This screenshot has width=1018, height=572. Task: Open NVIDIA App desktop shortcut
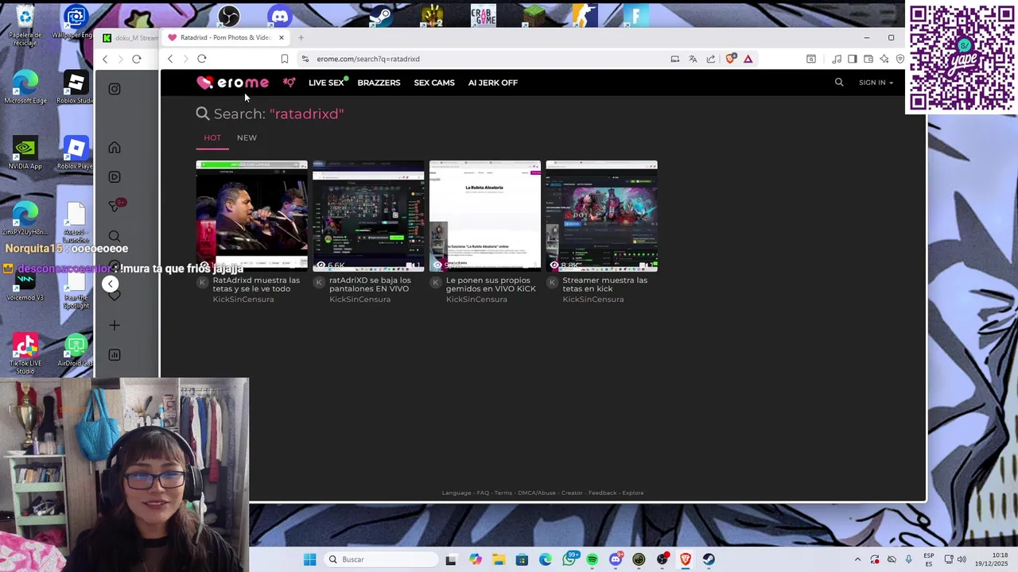point(25,153)
